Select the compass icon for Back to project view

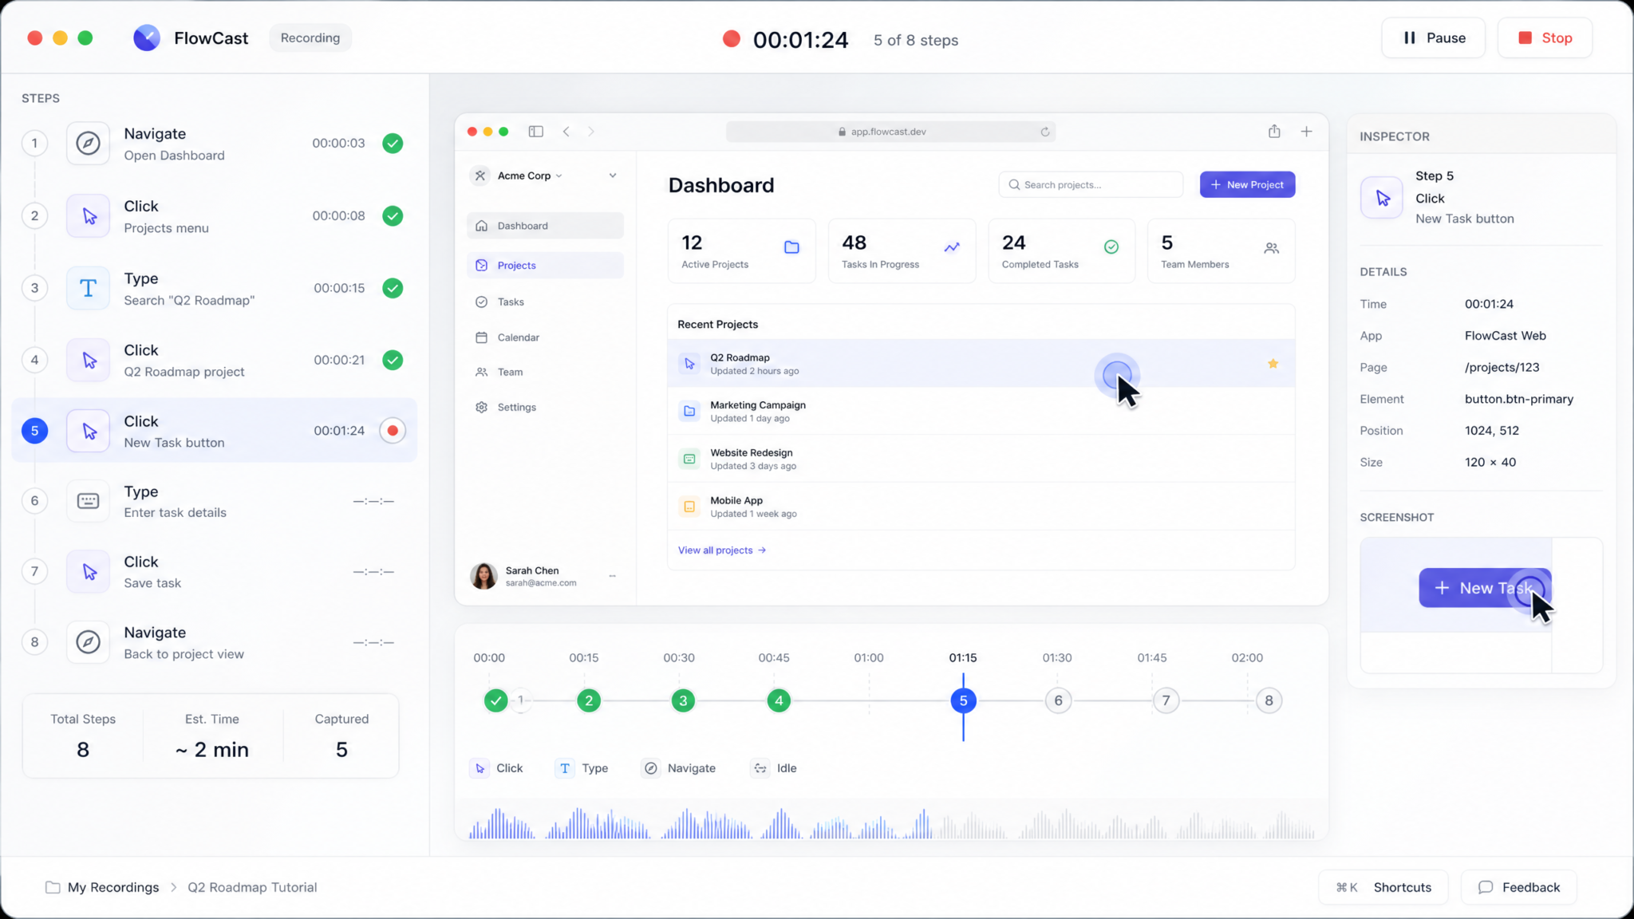[88, 642]
